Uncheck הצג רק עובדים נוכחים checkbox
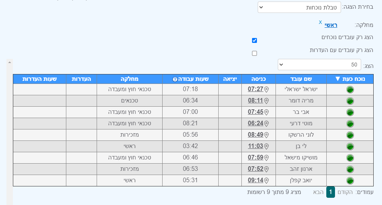Viewport: 382px width, 205px height. pos(254,40)
